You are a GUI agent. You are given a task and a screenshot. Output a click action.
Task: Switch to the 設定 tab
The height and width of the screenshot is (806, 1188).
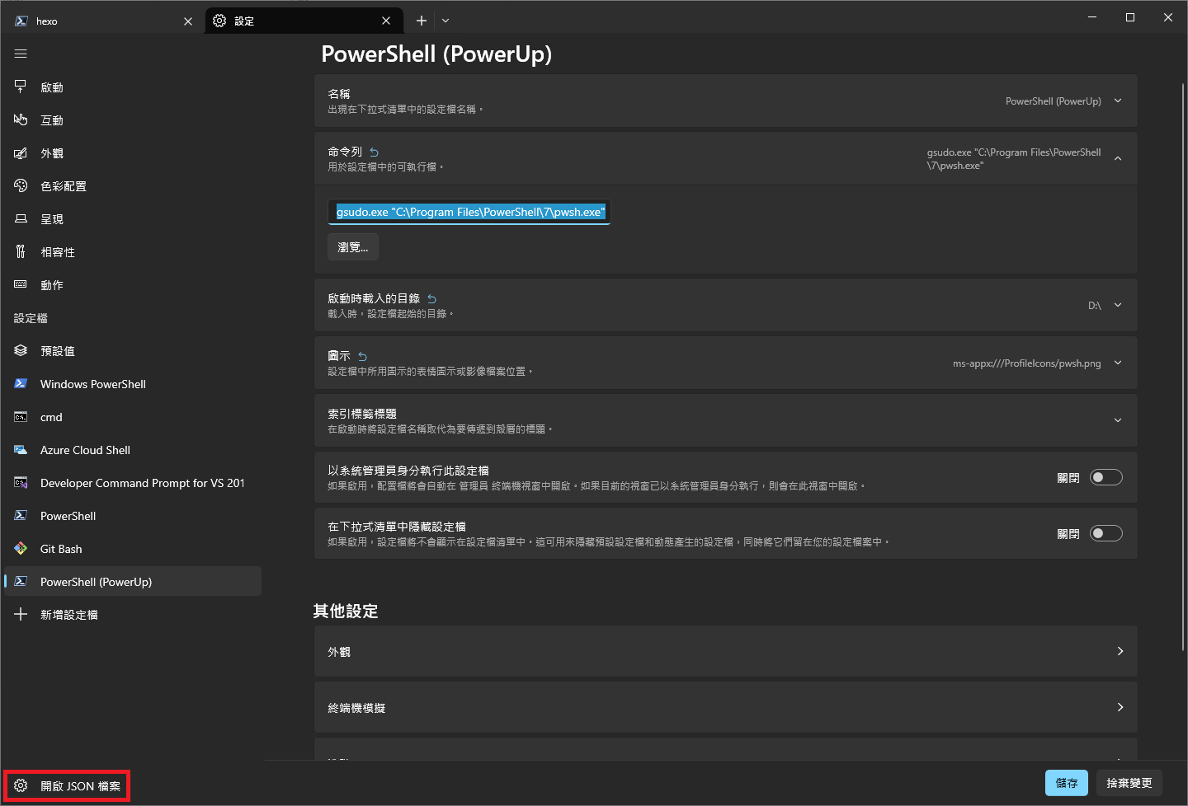click(x=303, y=21)
